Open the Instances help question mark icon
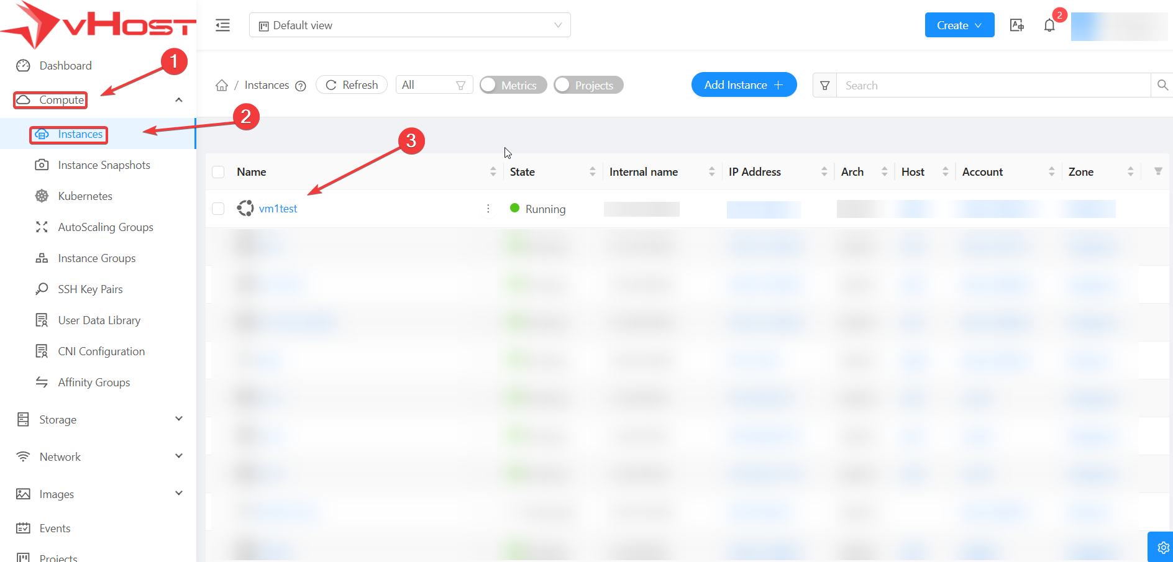Viewport: 1173px width, 562px height. (301, 86)
